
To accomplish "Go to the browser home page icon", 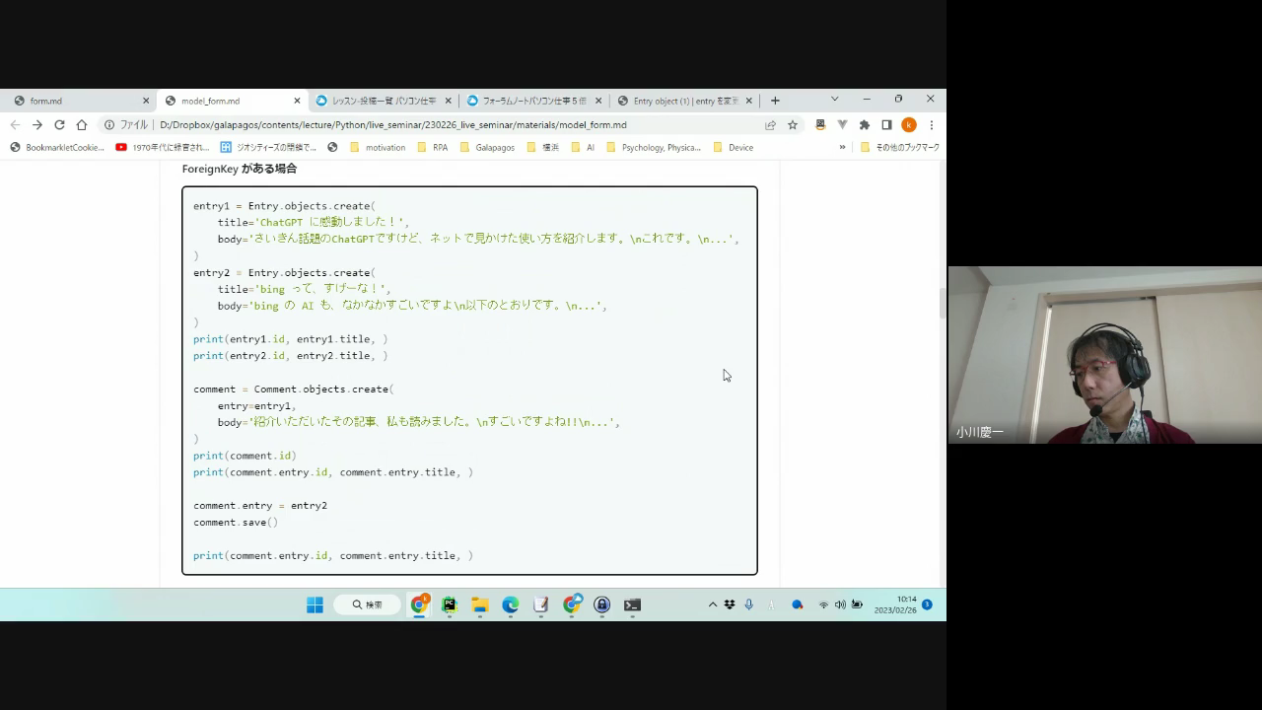I will click(x=82, y=125).
